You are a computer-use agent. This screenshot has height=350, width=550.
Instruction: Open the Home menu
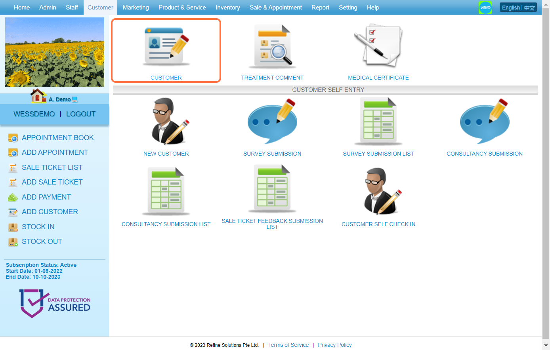tap(22, 8)
